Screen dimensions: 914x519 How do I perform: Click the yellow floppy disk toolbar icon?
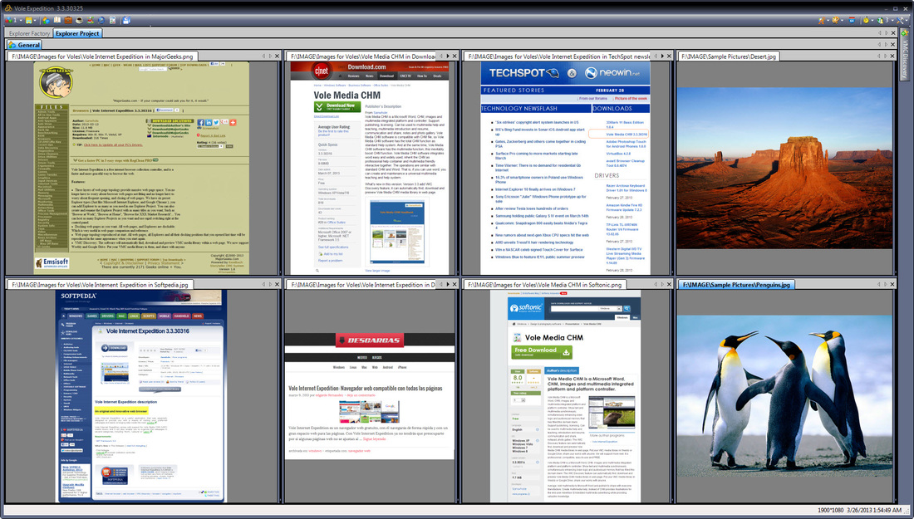[28, 21]
